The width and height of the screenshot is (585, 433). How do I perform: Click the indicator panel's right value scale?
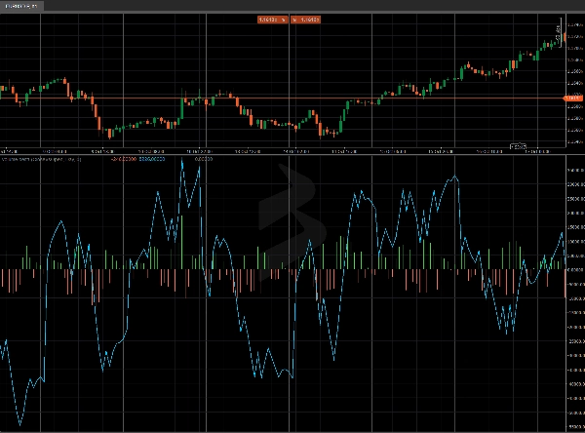coord(574,293)
